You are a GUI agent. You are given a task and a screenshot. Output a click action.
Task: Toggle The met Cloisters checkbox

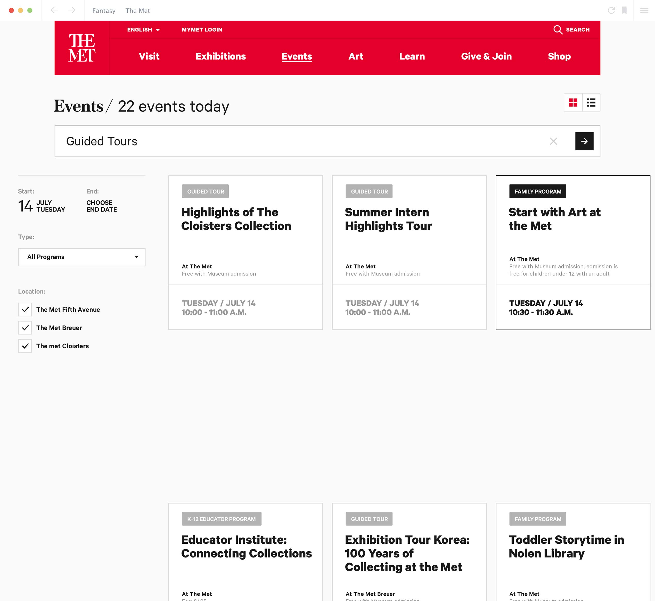coord(25,346)
